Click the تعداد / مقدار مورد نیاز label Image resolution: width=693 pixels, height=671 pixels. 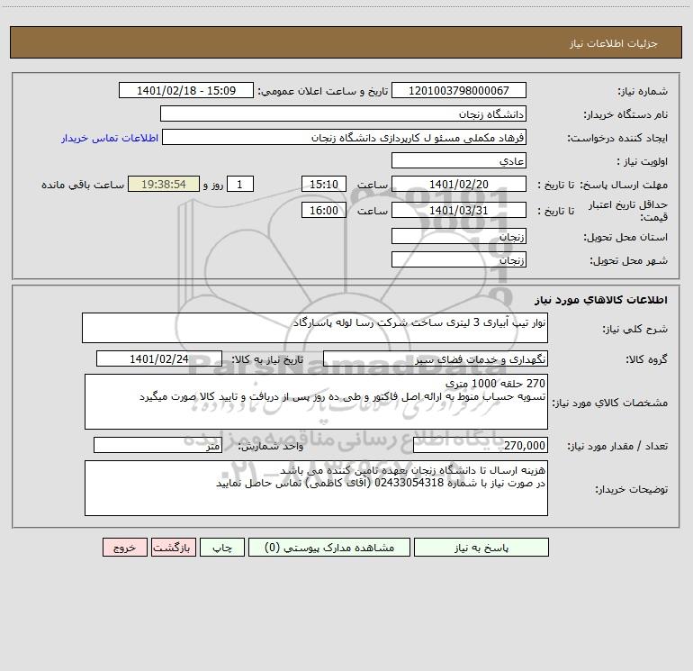coord(617,446)
